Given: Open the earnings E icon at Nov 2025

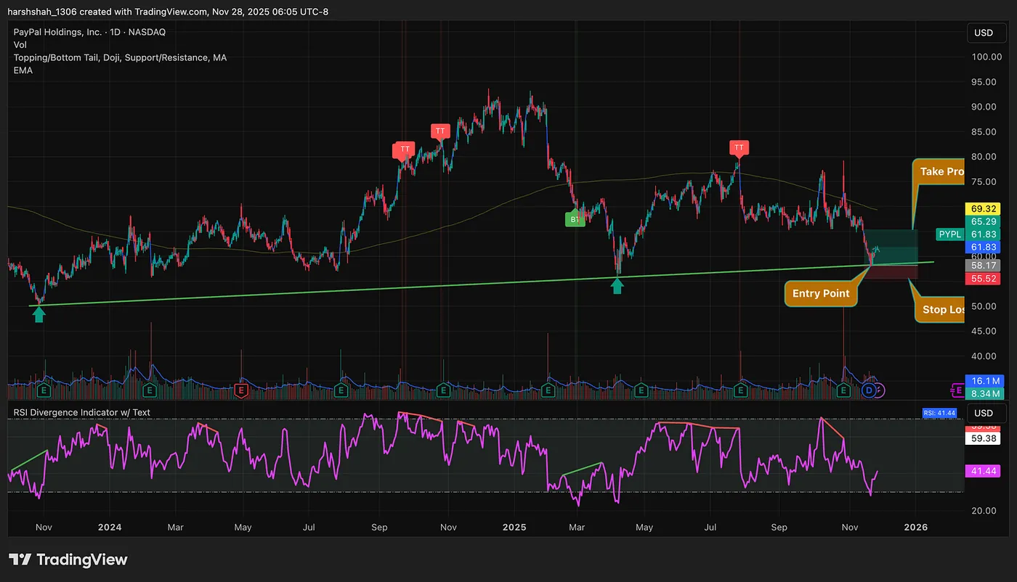Looking at the screenshot, I should point(843,390).
